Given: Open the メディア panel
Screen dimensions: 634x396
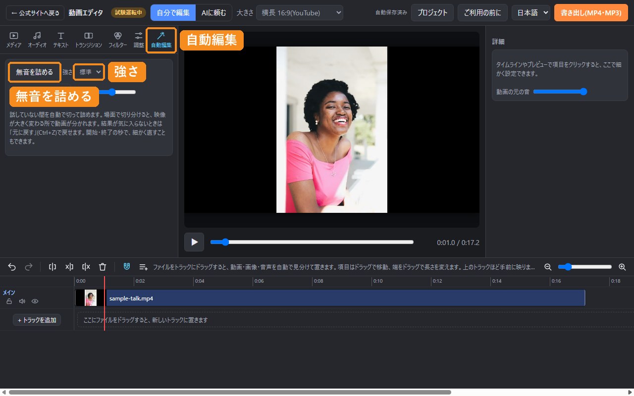Looking at the screenshot, I should pyautogui.click(x=14, y=40).
